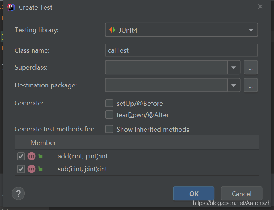Expand the Destination package dropdown arrow

(x=234, y=85)
